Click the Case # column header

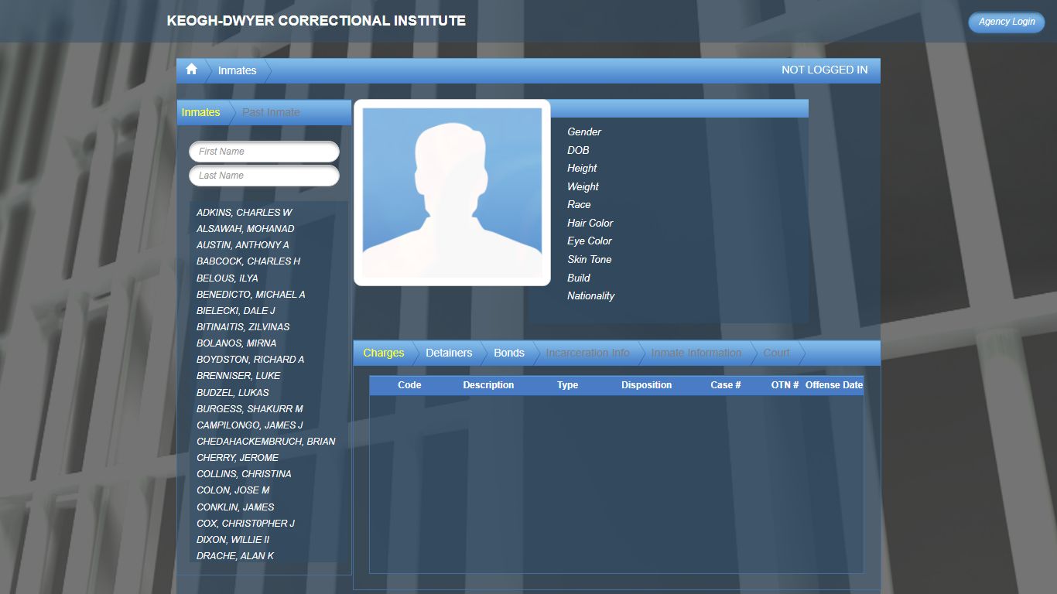click(725, 385)
